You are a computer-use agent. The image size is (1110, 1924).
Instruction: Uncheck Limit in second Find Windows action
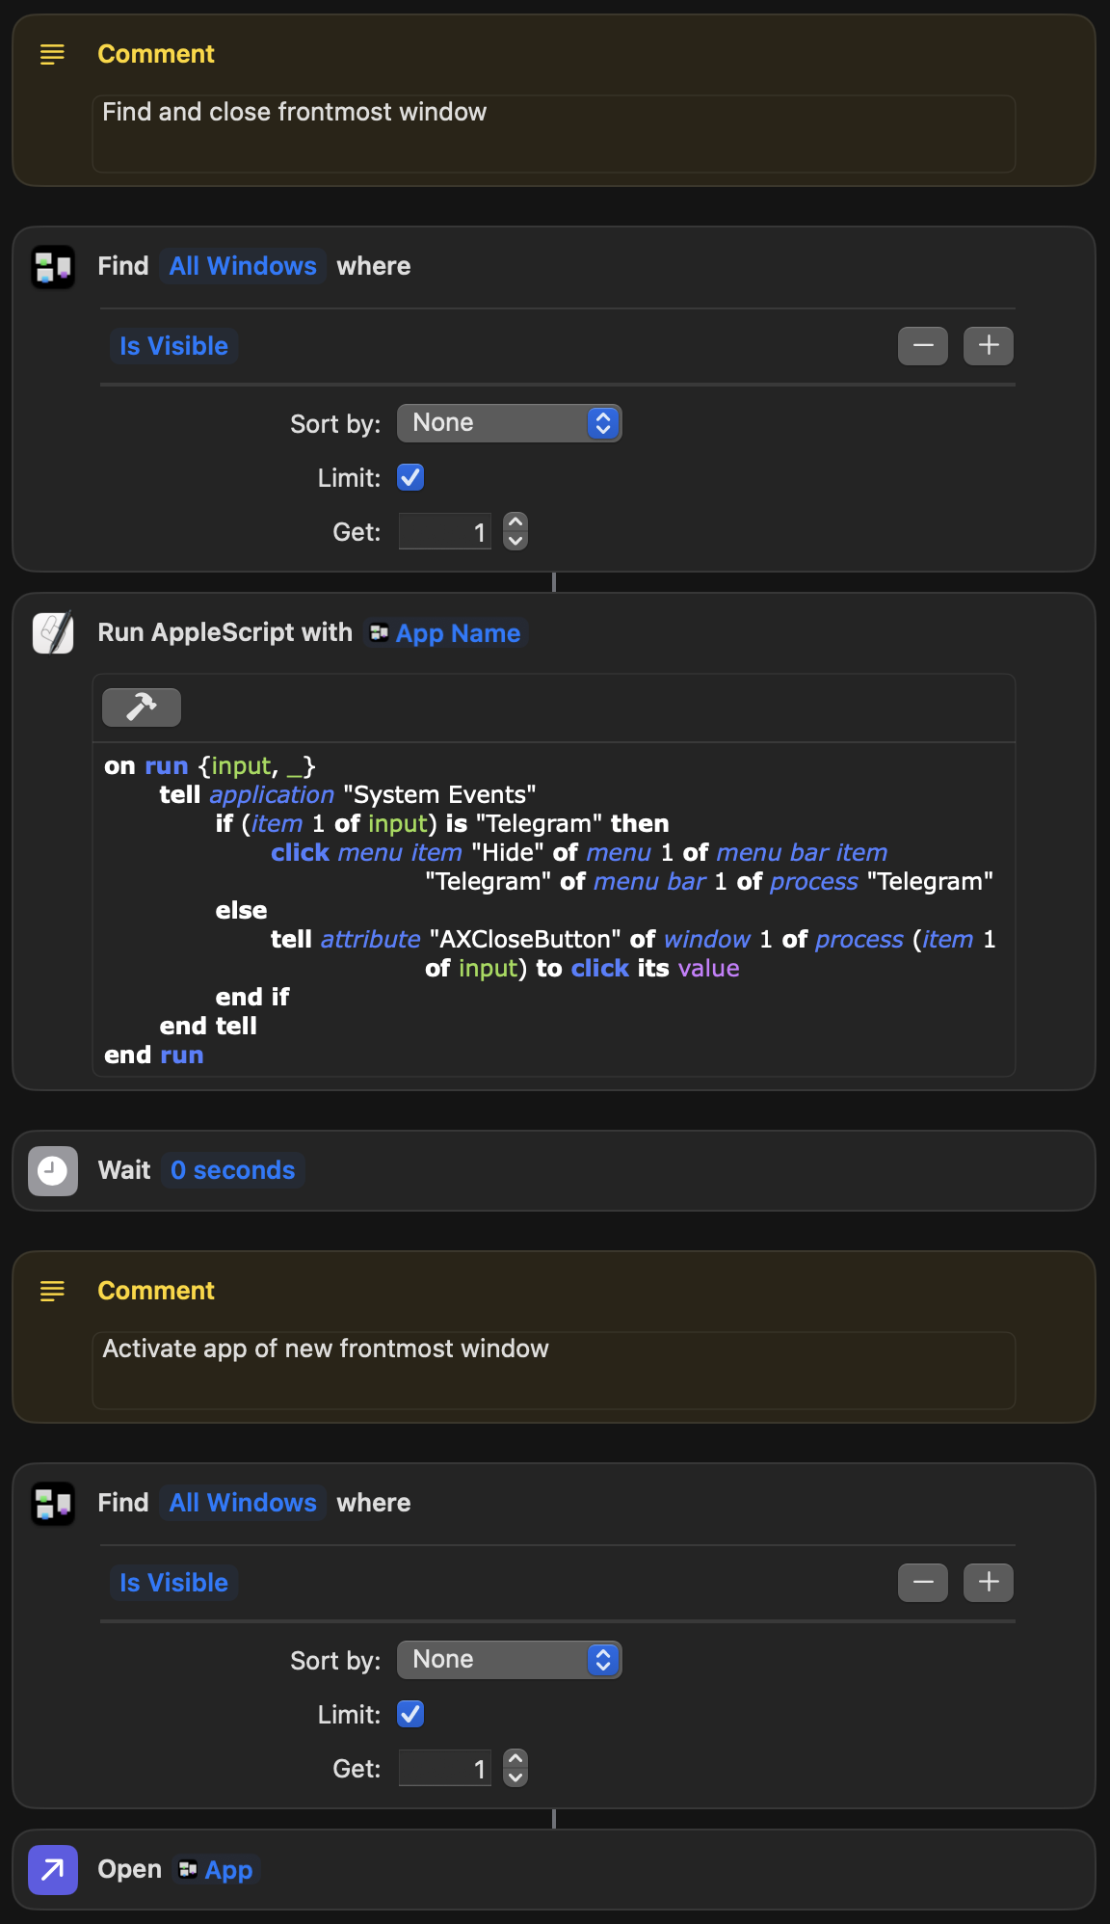click(x=410, y=1714)
